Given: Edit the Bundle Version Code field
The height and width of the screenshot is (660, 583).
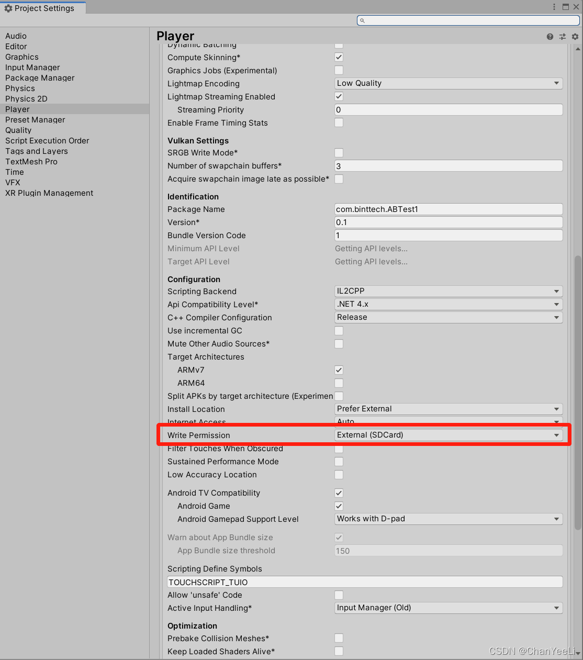Looking at the screenshot, I should (449, 236).
